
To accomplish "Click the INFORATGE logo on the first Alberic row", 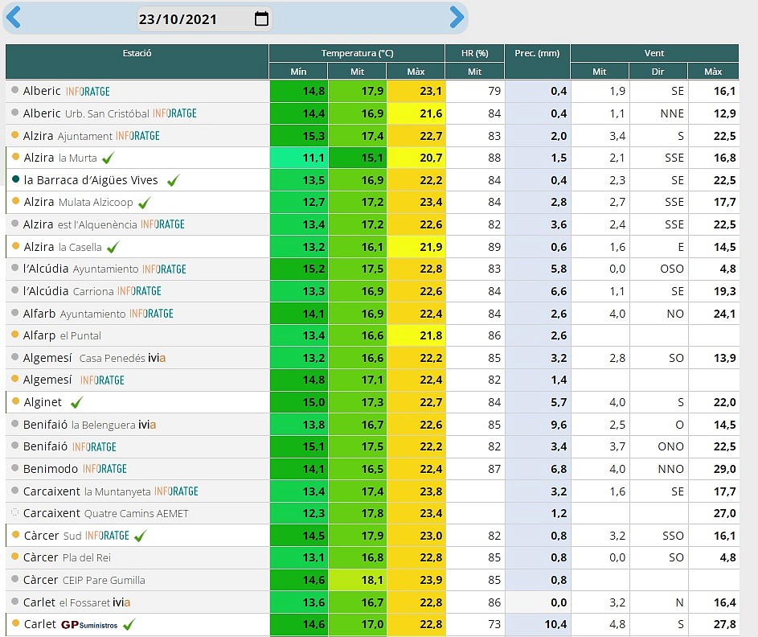I will coord(88,92).
